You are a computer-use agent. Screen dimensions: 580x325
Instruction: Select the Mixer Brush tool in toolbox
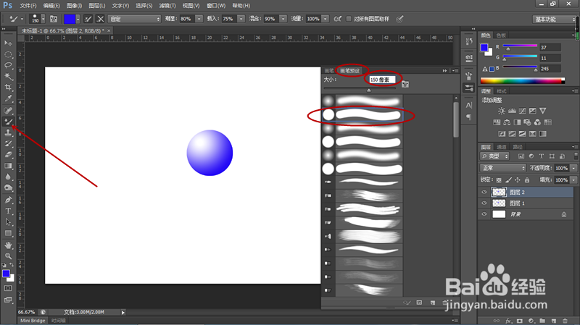click(8, 121)
